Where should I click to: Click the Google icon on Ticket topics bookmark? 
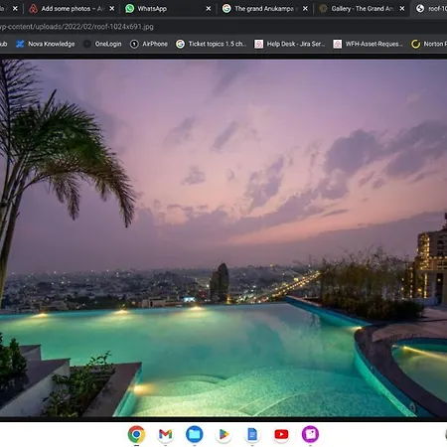tap(180, 44)
